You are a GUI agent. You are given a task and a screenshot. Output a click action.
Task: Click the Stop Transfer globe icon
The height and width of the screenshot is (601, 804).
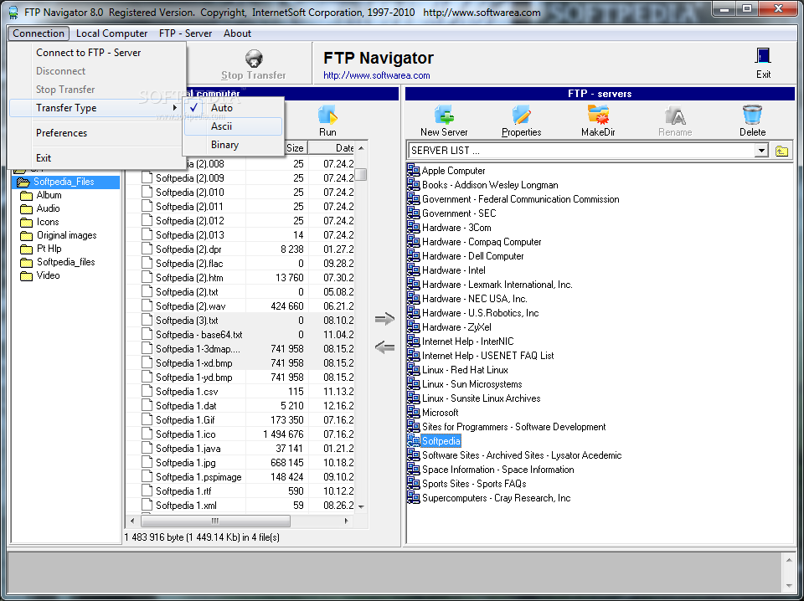(254, 59)
